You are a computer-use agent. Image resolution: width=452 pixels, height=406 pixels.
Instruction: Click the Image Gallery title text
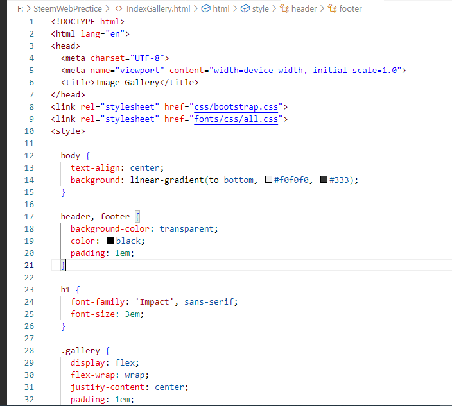tap(127, 83)
